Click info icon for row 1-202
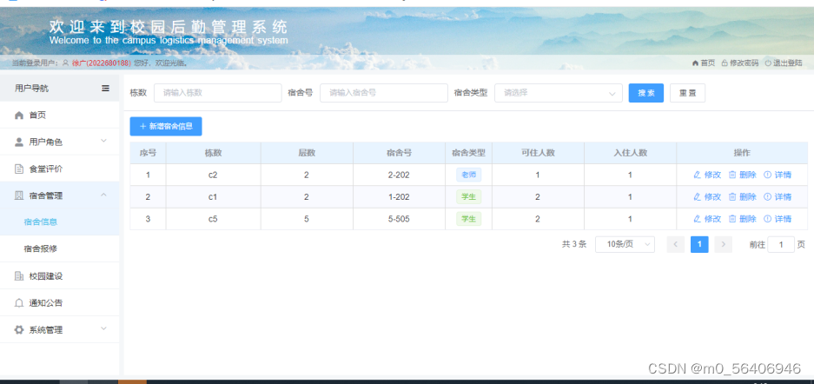 pos(767,196)
